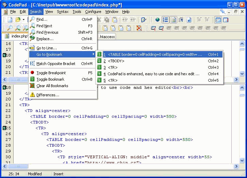The image size is (247, 178).
Task: Click the first magnifier icon in second toolbar
Action: point(10,28)
